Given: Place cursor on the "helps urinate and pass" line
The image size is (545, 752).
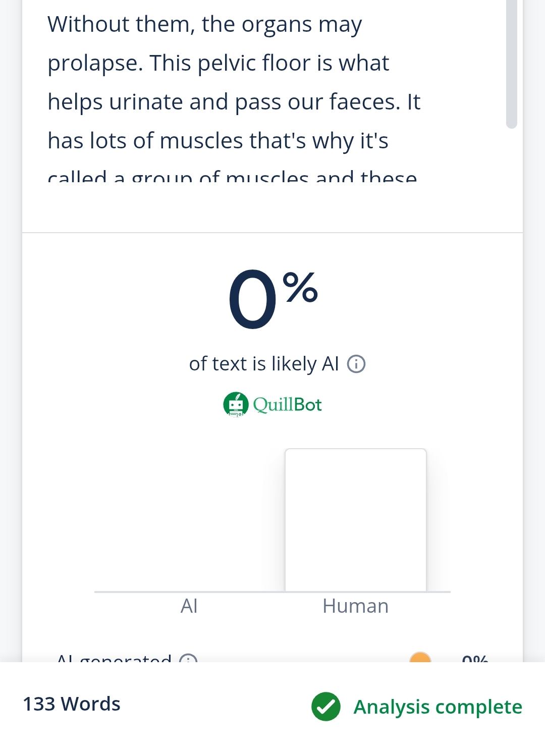Looking at the screenshot, I should click(234, 102).
